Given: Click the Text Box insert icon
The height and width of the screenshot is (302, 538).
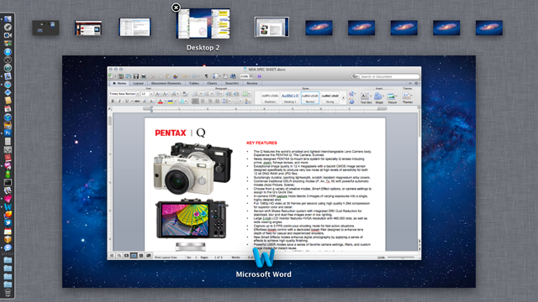Looking at the screenshot, I should click(367, 98).
